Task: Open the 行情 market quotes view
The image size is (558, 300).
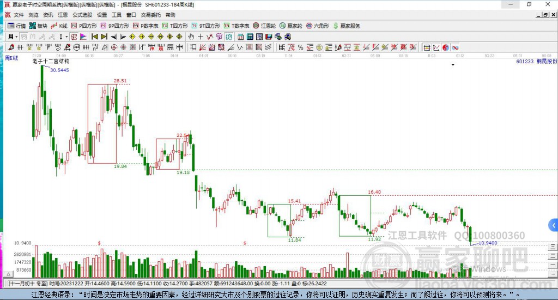Action: click(x=17, y=26)
